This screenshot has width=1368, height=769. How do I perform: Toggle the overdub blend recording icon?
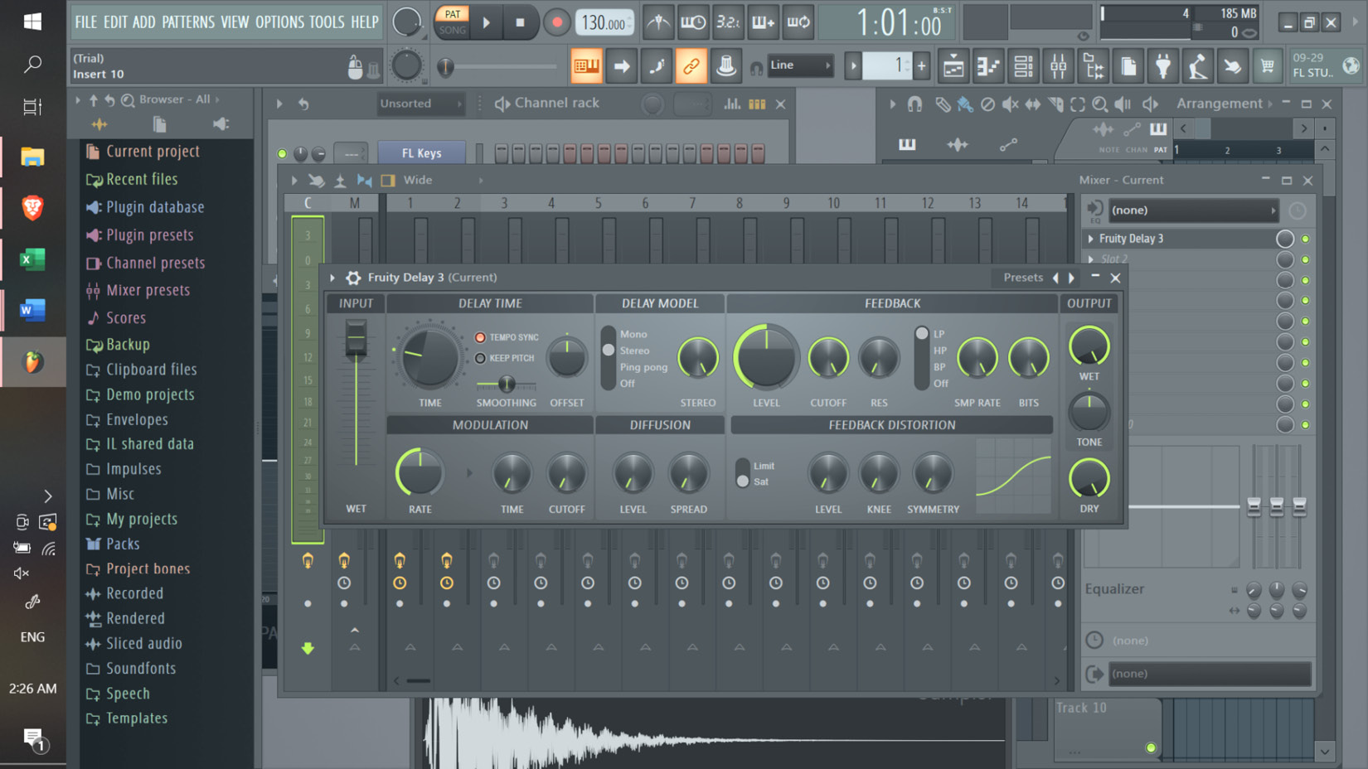coord(763,22)
